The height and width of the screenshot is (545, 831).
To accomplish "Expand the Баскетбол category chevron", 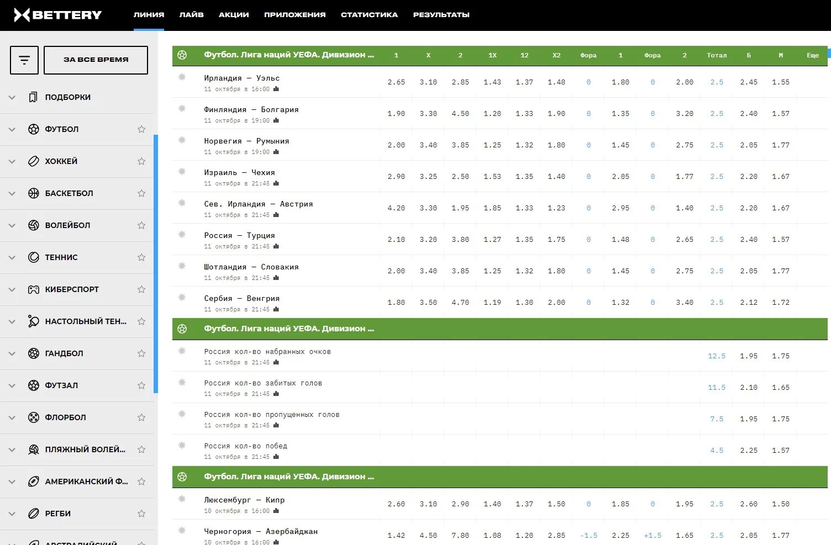I will pyautogui.click(x=12, y=193).
